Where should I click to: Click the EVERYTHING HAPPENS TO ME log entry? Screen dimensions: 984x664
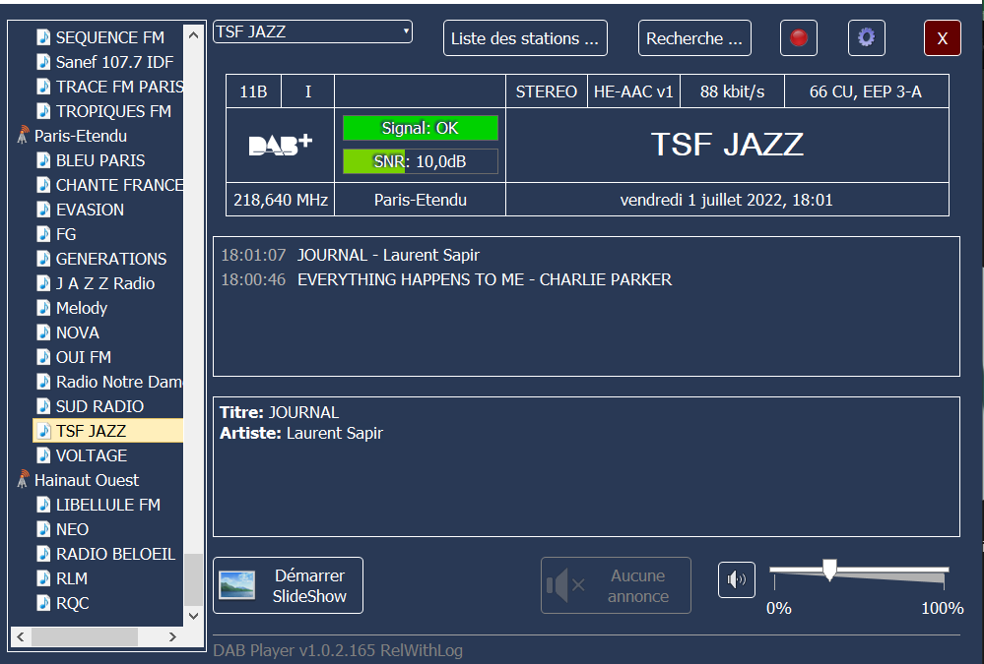point(446,279)
